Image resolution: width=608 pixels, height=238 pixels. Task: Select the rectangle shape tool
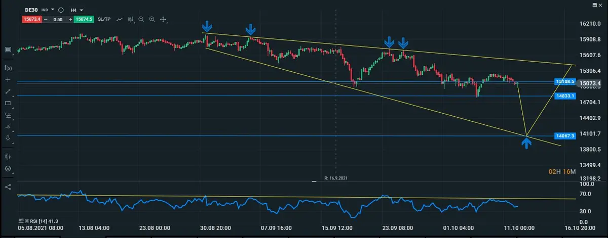(8, 104)
